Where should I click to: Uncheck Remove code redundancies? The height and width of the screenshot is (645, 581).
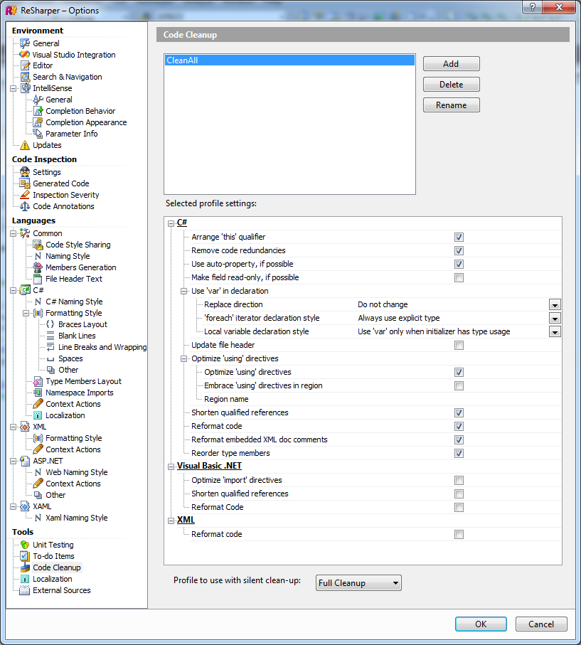[459, 250]
